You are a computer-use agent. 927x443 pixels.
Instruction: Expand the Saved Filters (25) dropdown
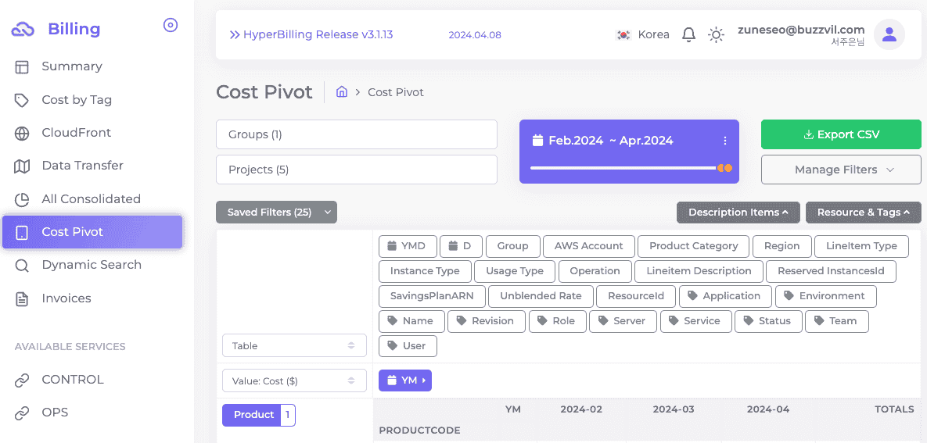click(276, 213)
